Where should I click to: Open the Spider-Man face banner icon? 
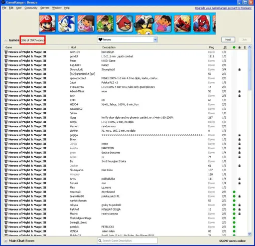(201, 23)
